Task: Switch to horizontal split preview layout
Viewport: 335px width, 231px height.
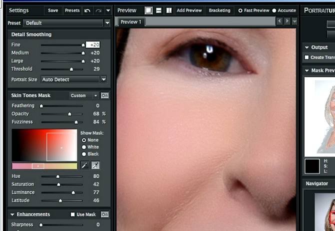Action: (159, 10)
